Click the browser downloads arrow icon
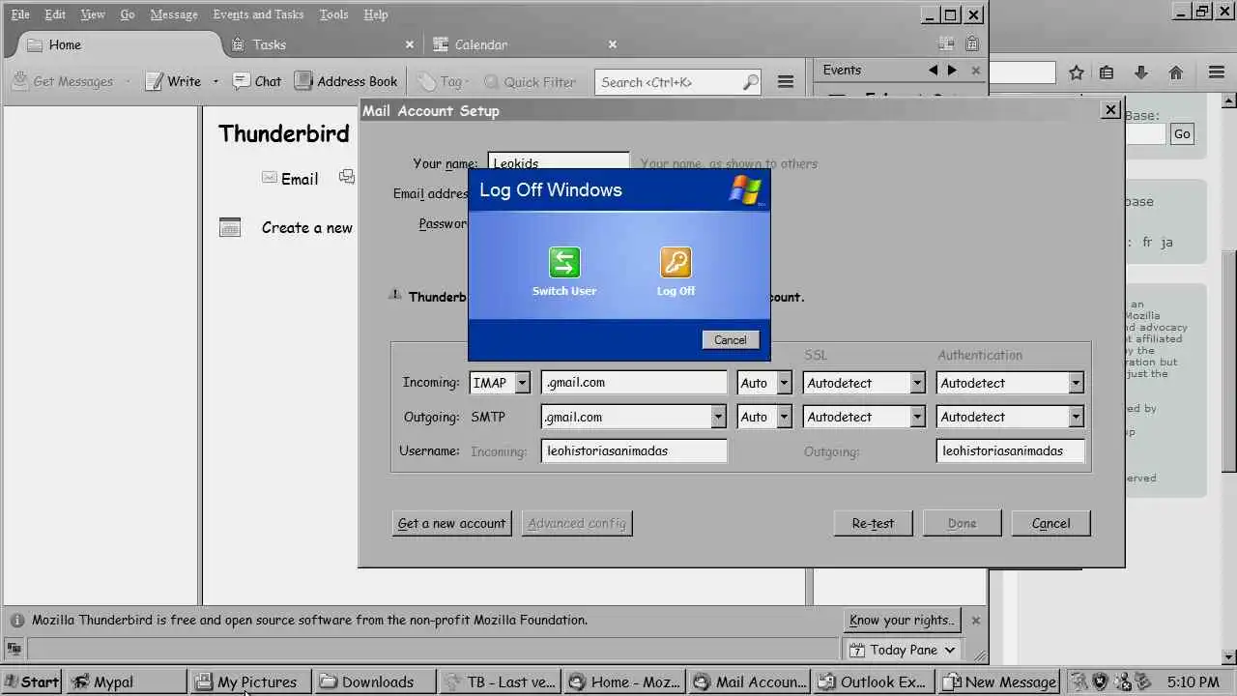This screenshot has width=1237, height=696. tap(1141, 72)
